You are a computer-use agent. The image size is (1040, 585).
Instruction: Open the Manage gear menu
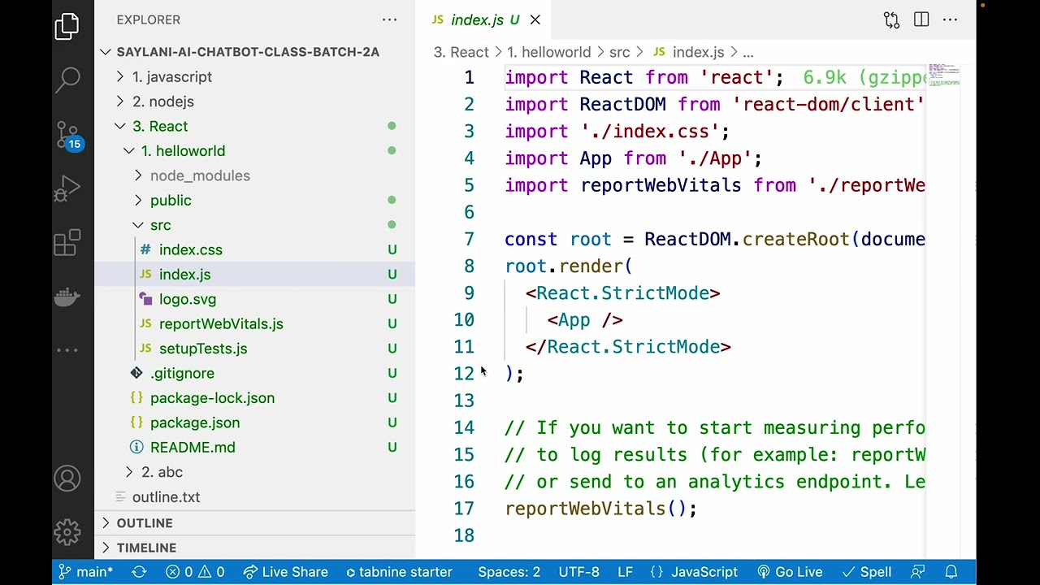coord(67,532)
